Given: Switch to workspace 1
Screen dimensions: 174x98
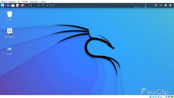Looking at the screenshot, I should pyautogui.click(x=34, y=5).
